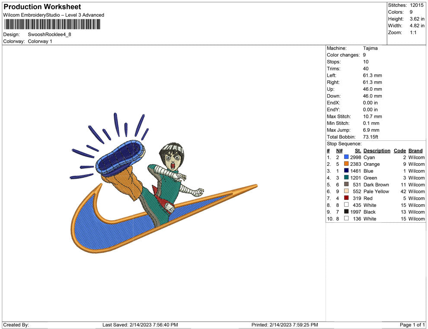Pick the Red 319 color swatch

point(346,198)
